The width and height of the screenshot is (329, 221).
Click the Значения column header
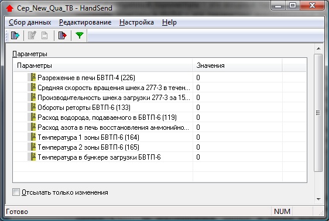[x=237, y=65]
